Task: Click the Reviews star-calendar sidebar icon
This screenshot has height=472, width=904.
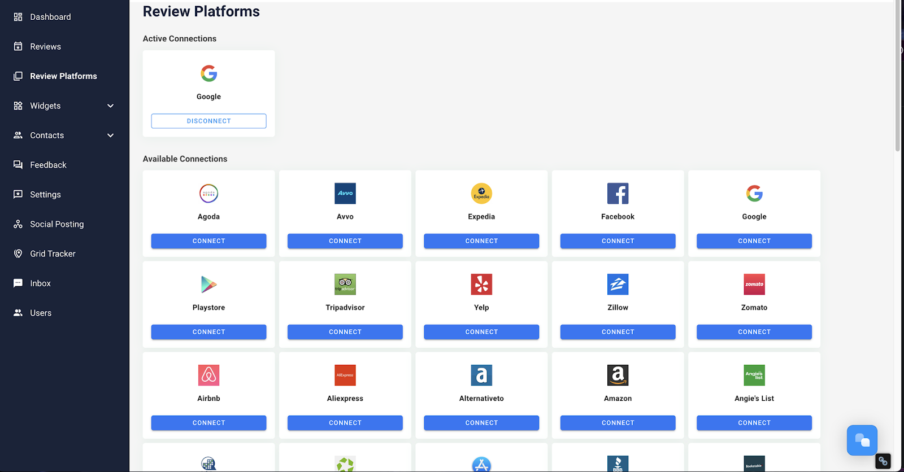Action: tap(18, 46)
